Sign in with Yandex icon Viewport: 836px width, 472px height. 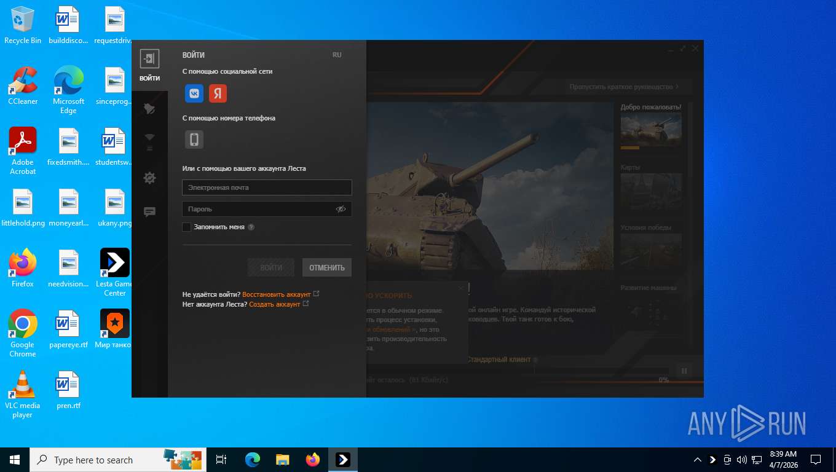coord(218,93)
